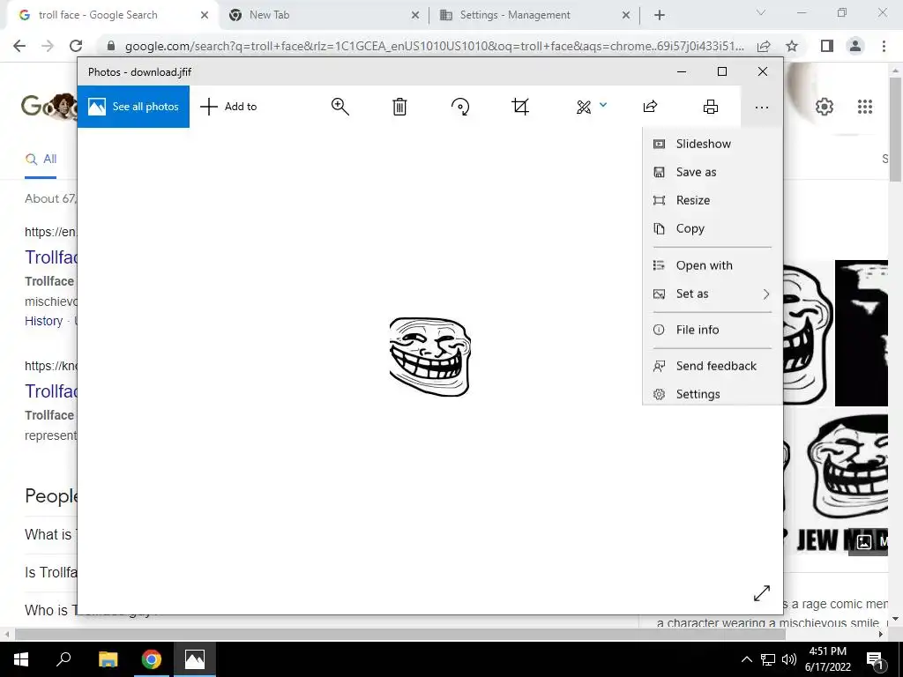This screenshot has height=677, width=903.
Task: Click the Chrome address bar URL
Action: coord(434,46)
